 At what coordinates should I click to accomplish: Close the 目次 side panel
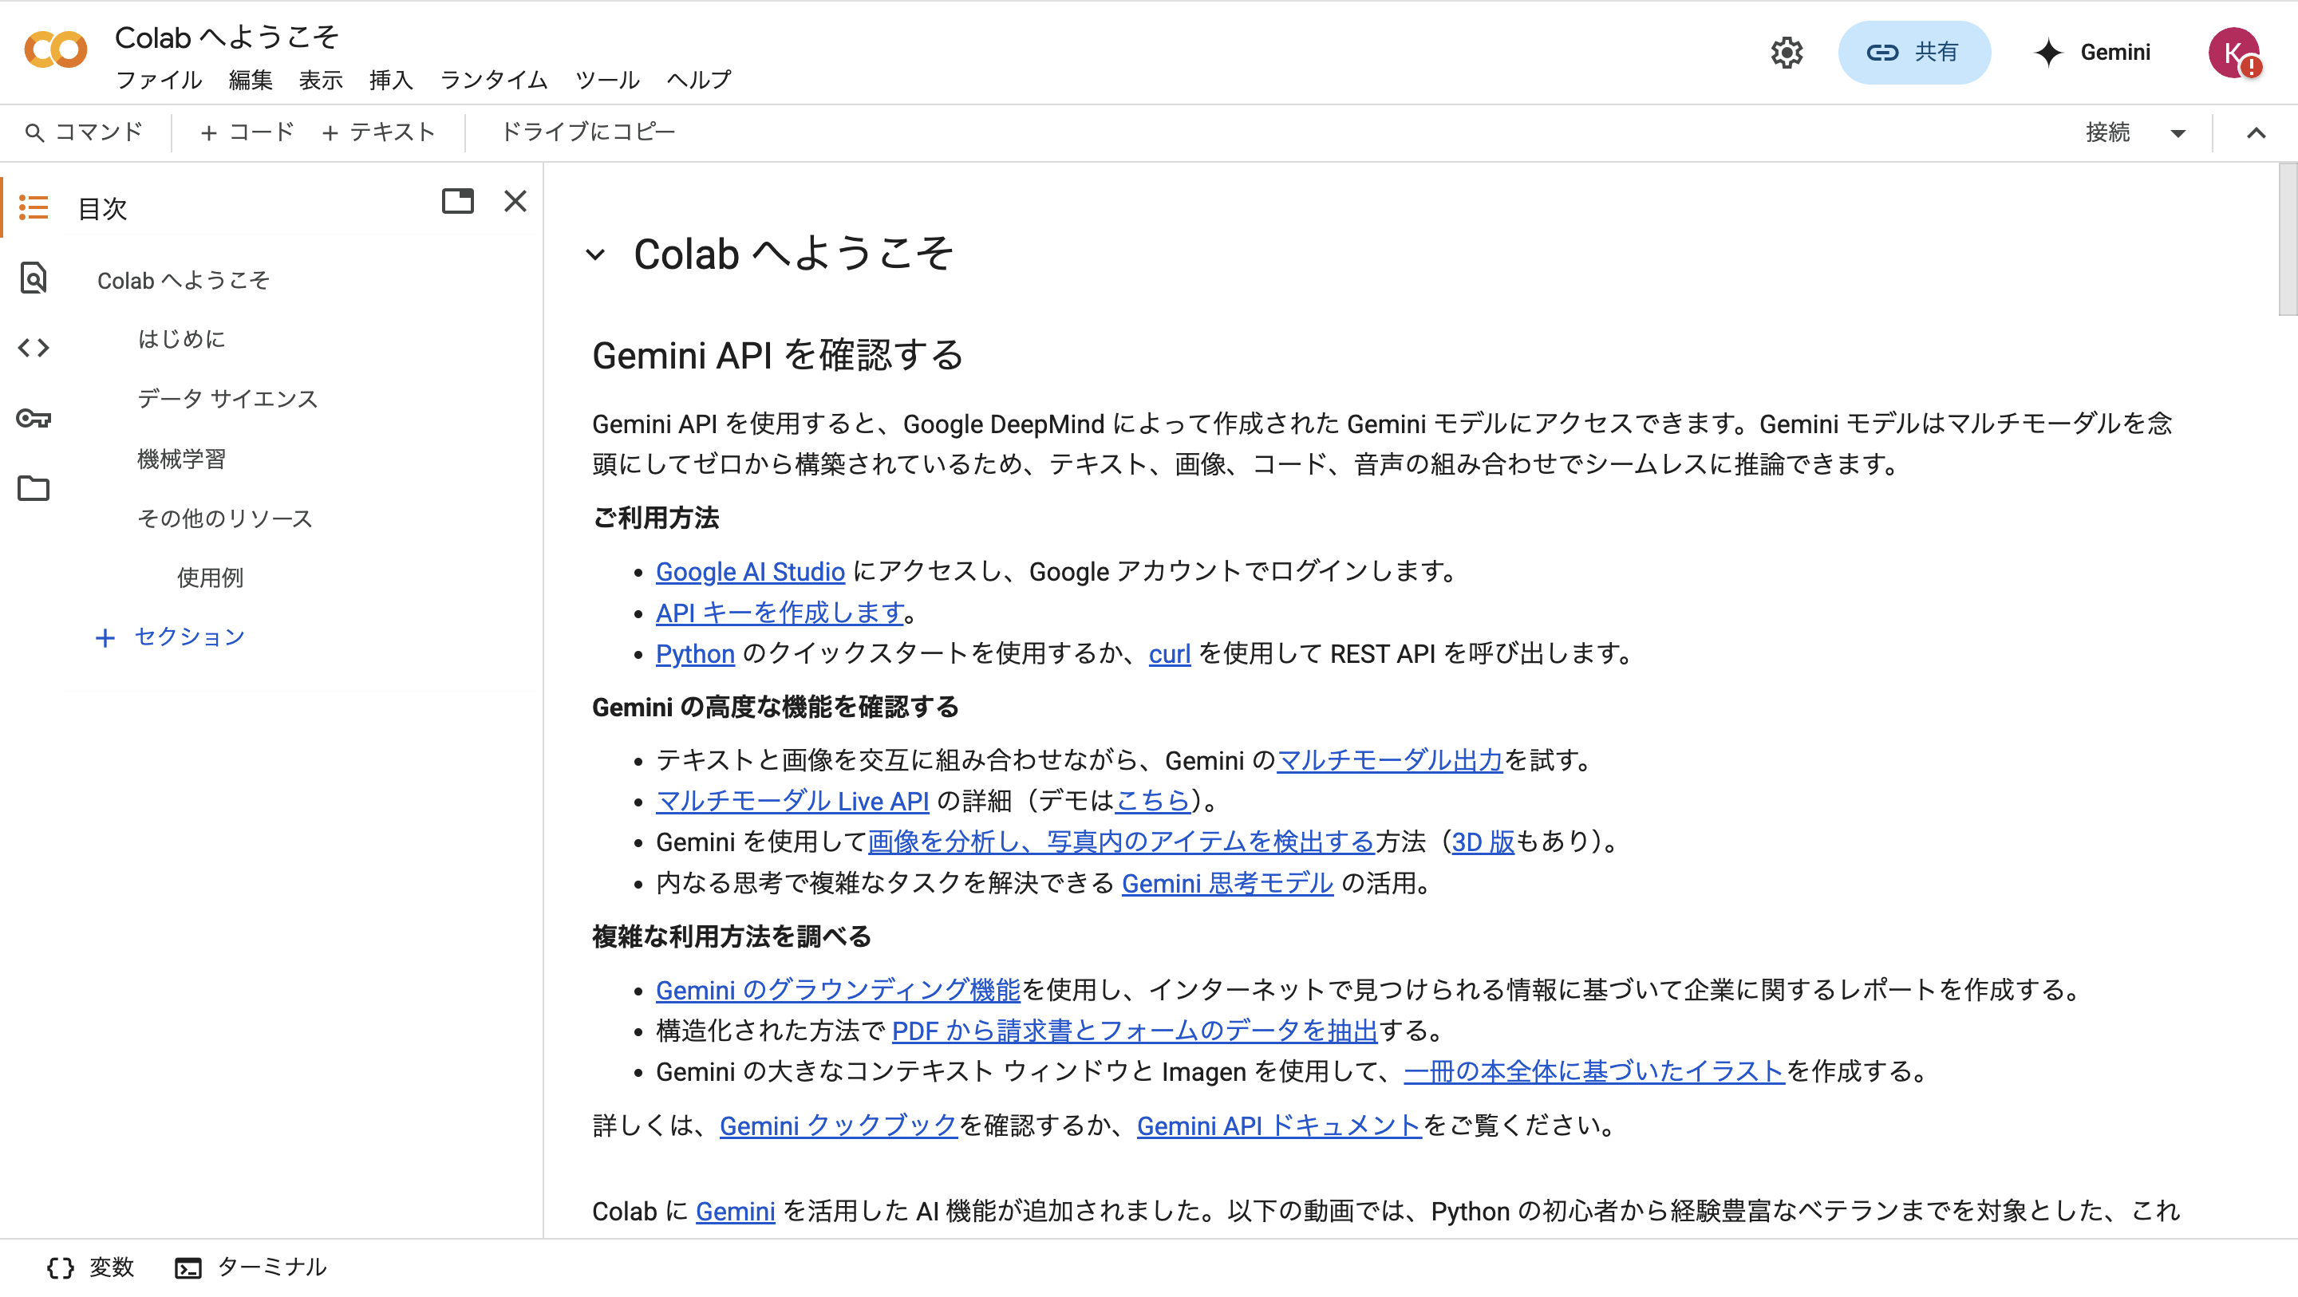pos(515,201)
